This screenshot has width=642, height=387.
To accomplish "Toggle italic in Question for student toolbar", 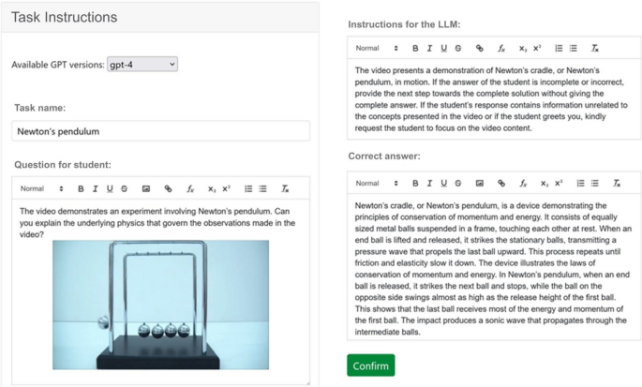I will point(95,188).
